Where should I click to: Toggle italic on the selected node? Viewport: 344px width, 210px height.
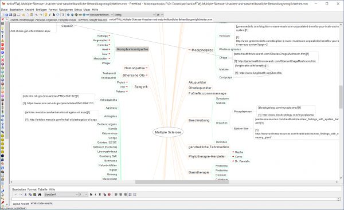click(x=49, y=15)
